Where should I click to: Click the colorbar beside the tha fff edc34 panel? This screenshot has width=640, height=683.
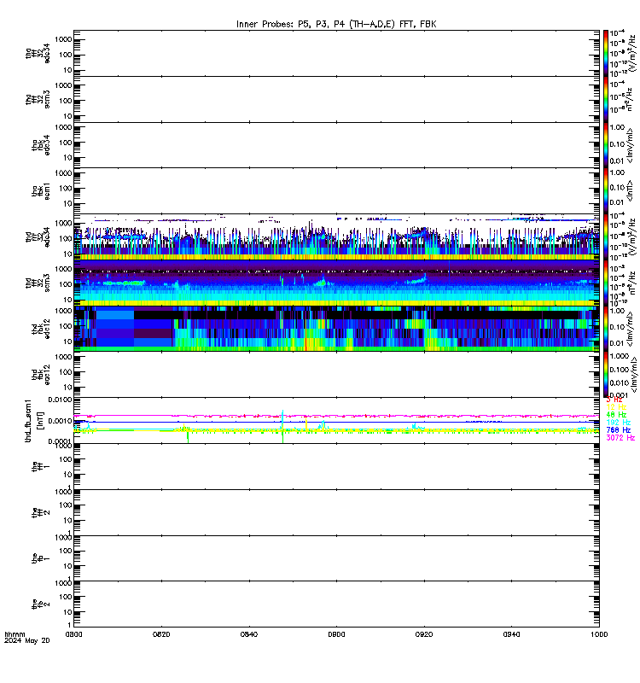tap(606, 53)
